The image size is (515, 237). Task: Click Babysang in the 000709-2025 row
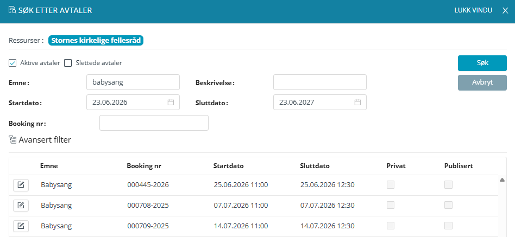pos(56,226)
